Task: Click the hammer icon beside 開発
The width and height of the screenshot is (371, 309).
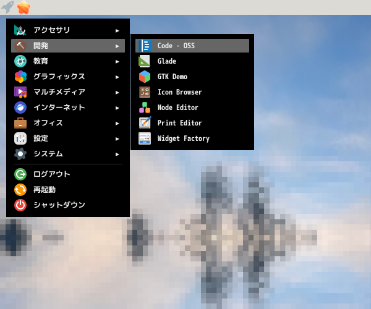Action: click(x=20, y=46)
